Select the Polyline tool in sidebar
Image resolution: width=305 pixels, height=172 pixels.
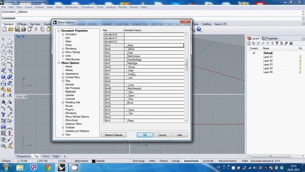[x=3, y=46]
